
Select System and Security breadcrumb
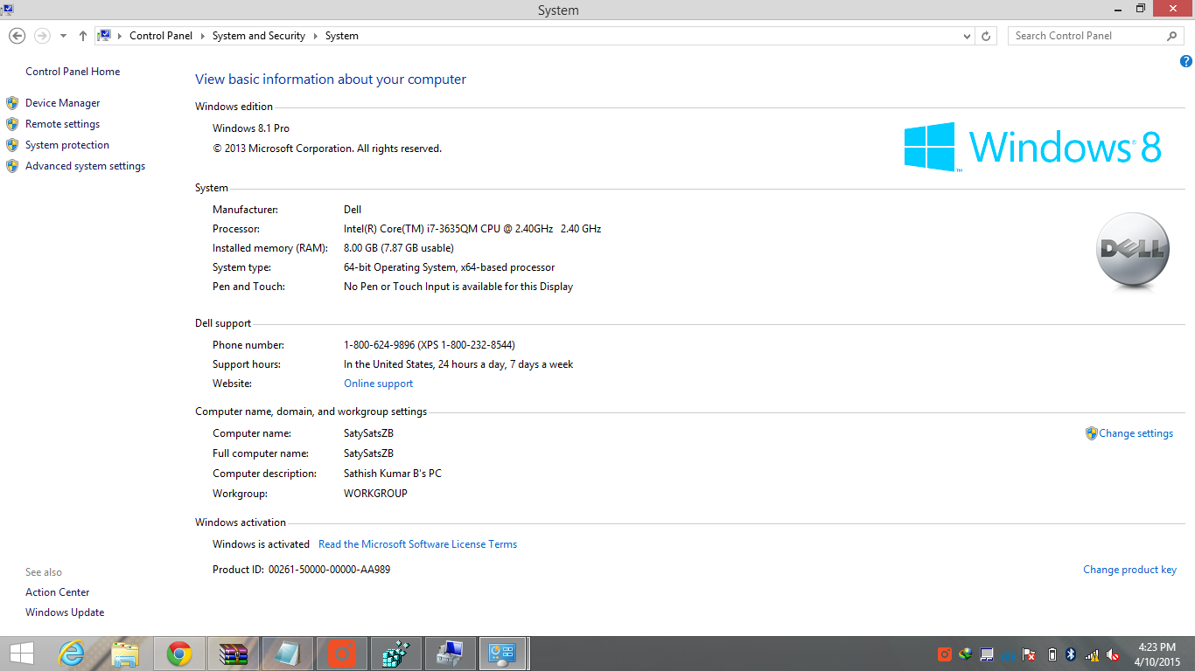click(259, 36)
